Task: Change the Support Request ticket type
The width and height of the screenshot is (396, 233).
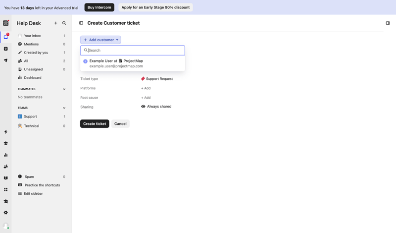Action: 157,79
